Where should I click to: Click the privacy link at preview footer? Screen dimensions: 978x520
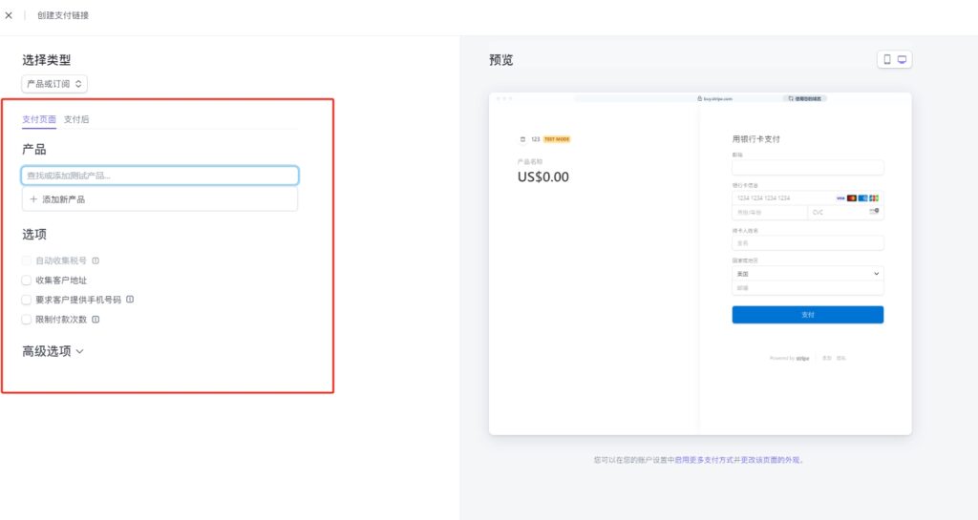point(840,358)
